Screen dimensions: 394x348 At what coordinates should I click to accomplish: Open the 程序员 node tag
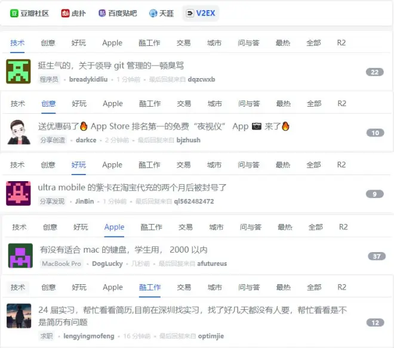point(49,79)
